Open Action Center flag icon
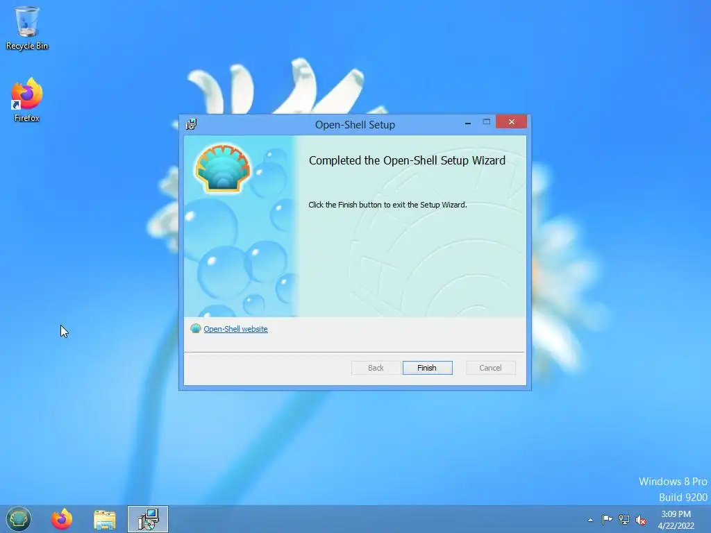 [607, 519]
